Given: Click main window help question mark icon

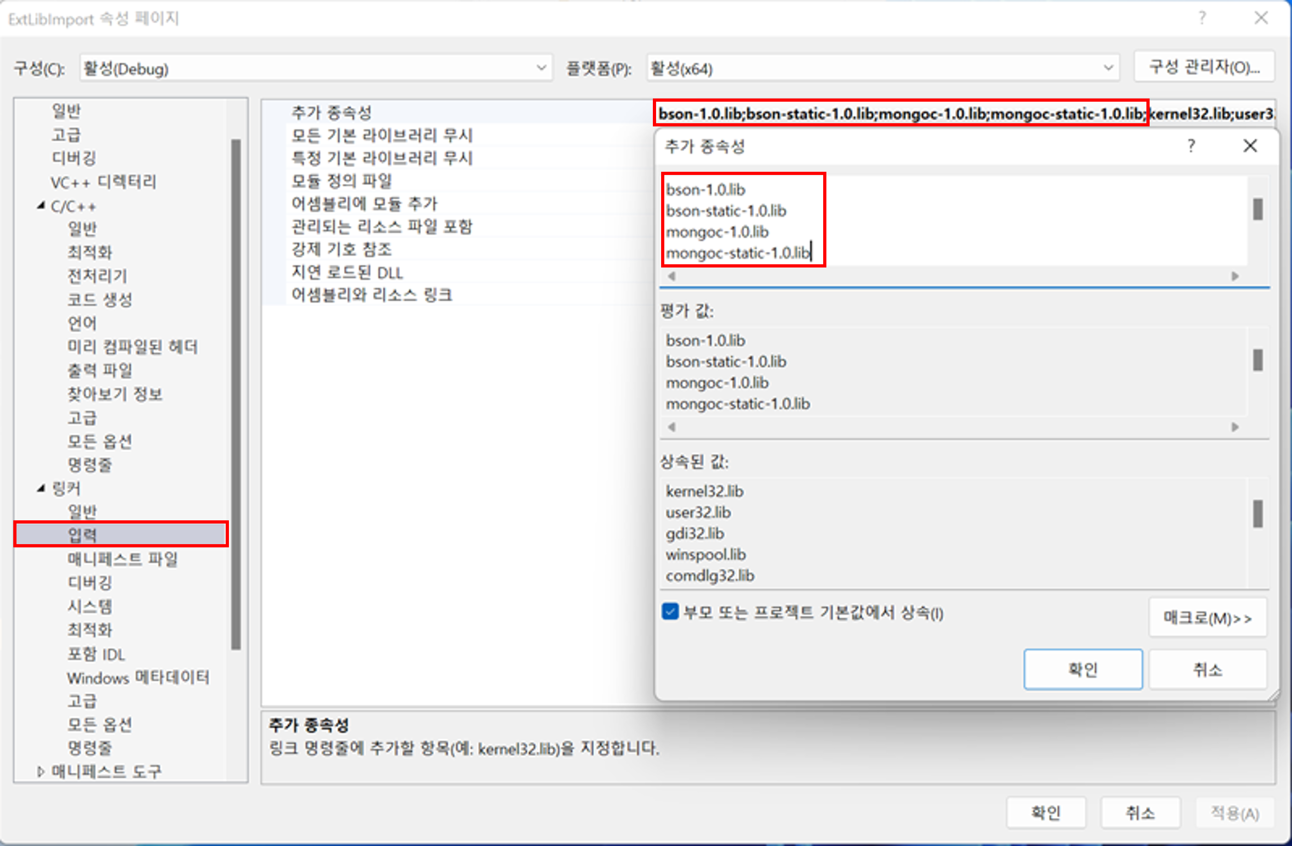Looking at the screenshot, I should [1202, 18].
